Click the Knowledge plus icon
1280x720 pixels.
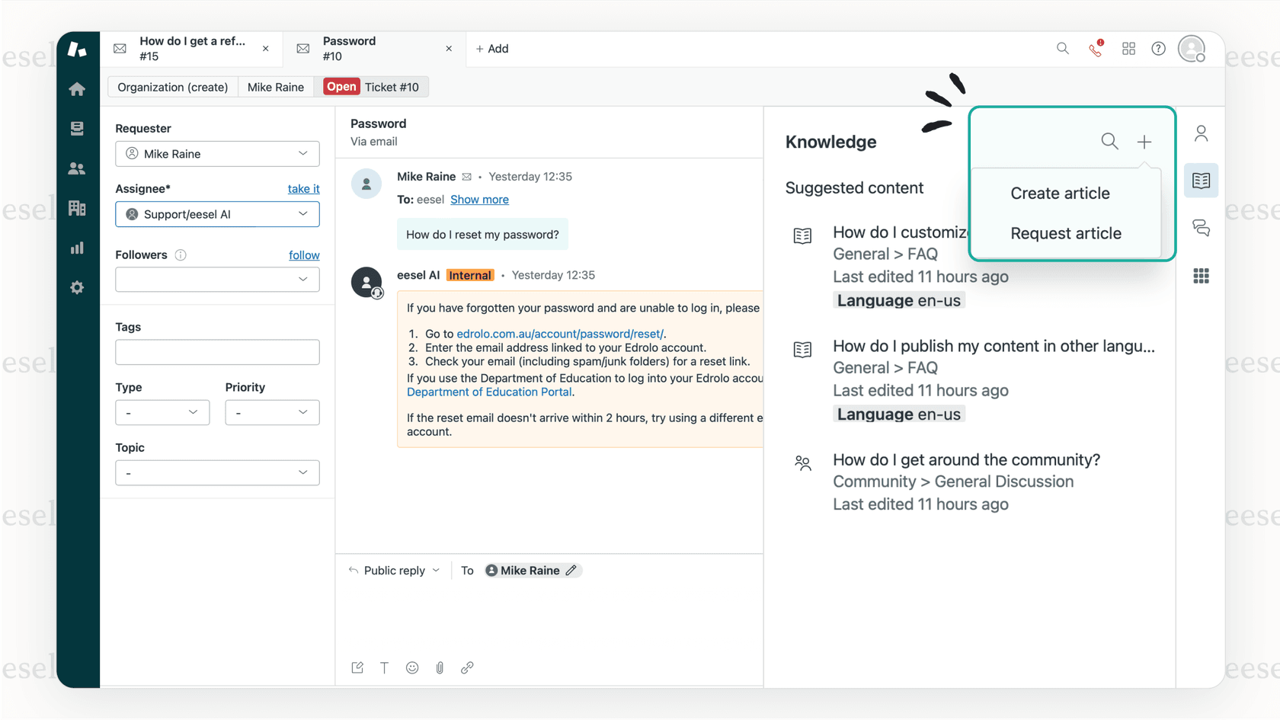pos(1144,142)
